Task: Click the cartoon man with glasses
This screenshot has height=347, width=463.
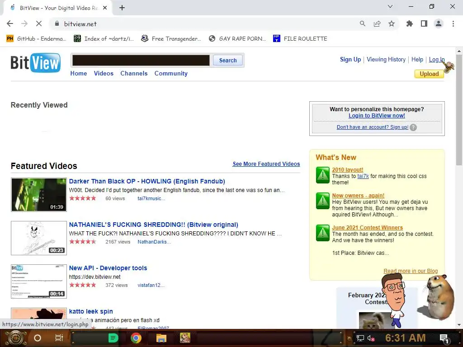Action: 394,300
